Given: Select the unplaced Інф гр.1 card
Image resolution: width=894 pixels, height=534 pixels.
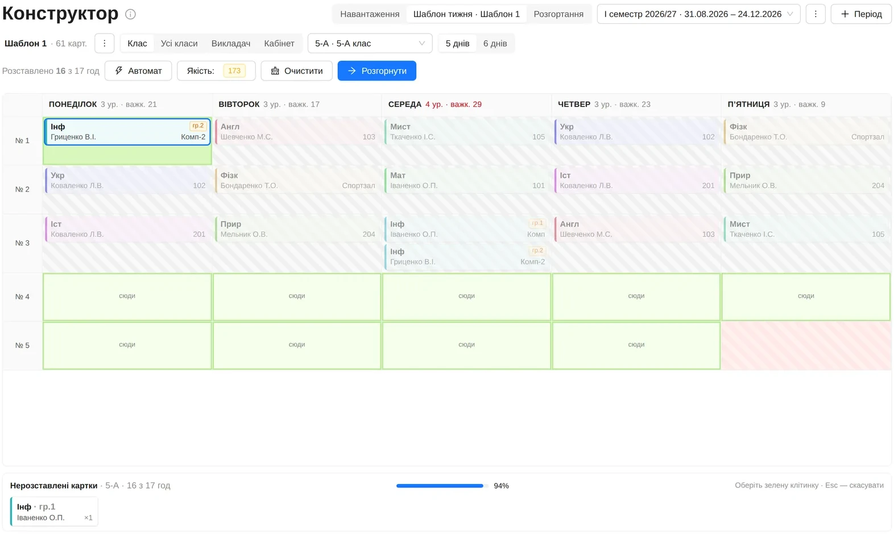Looking at the screenshot, I should tap(54, 512).
